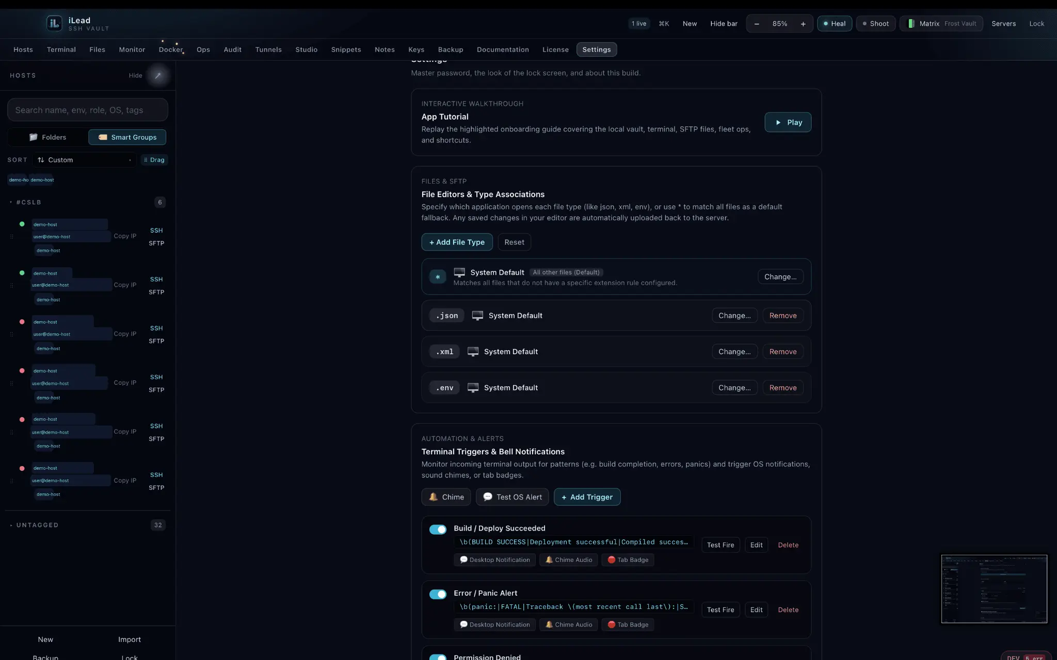Click the page minimap thumbnail
The height and width of the screenshot is (660, 1057).
(994, 589)
